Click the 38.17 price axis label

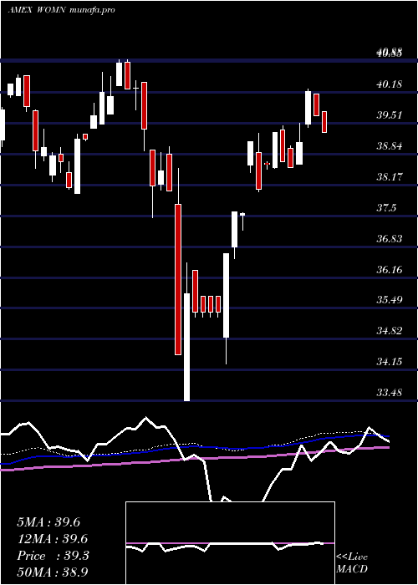pyautogui.click(x=390, y=177)
